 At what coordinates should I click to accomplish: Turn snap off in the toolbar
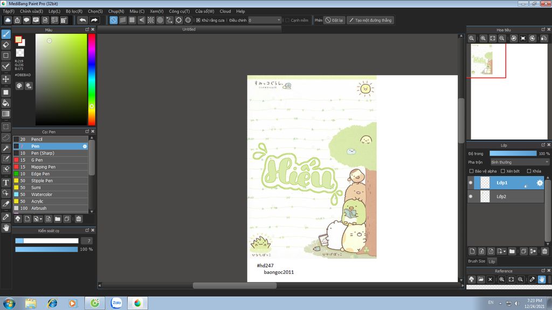pyautogui.click(x=113, y=20)
